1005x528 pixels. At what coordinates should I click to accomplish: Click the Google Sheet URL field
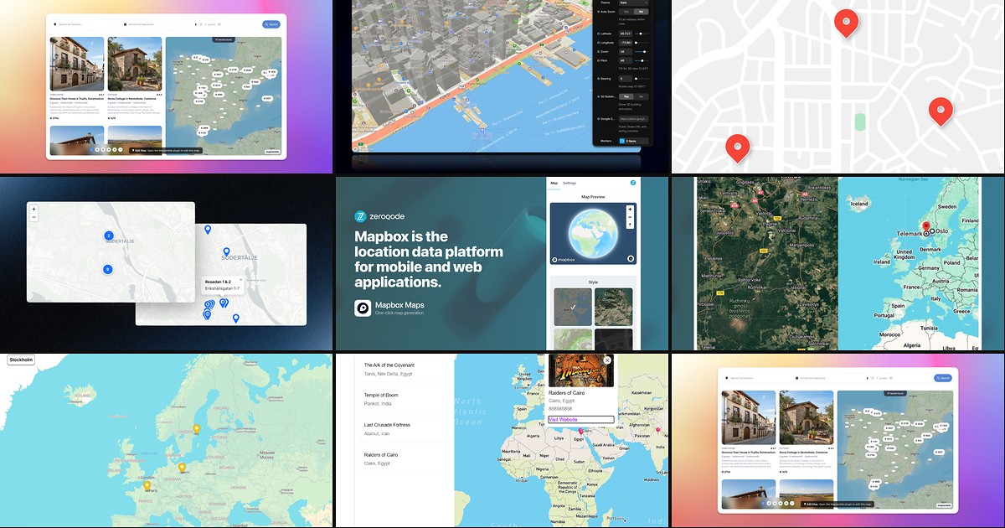(x=634, y=118)
